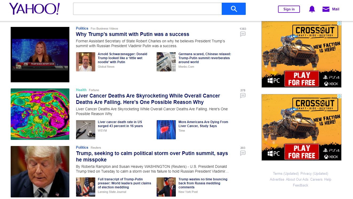The height and width of the screenshot is (199, 353).
Task: Click the Yahoo logo
Action: point(34,9)
